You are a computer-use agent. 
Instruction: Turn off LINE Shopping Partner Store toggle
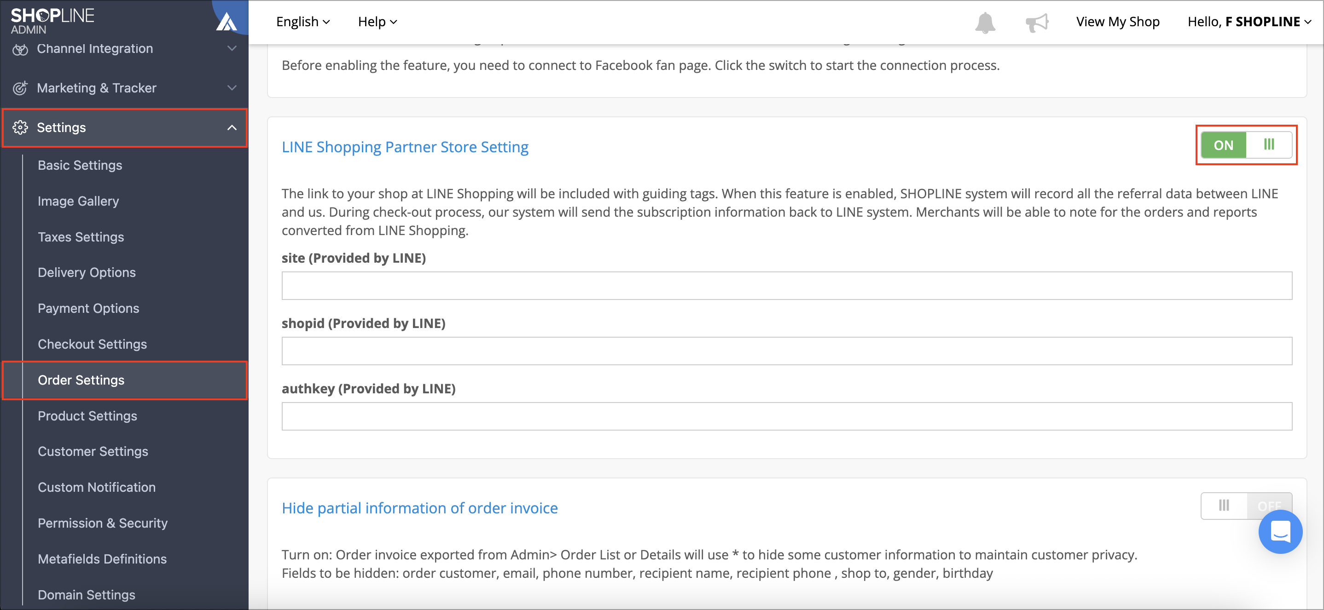[1246, 145]
